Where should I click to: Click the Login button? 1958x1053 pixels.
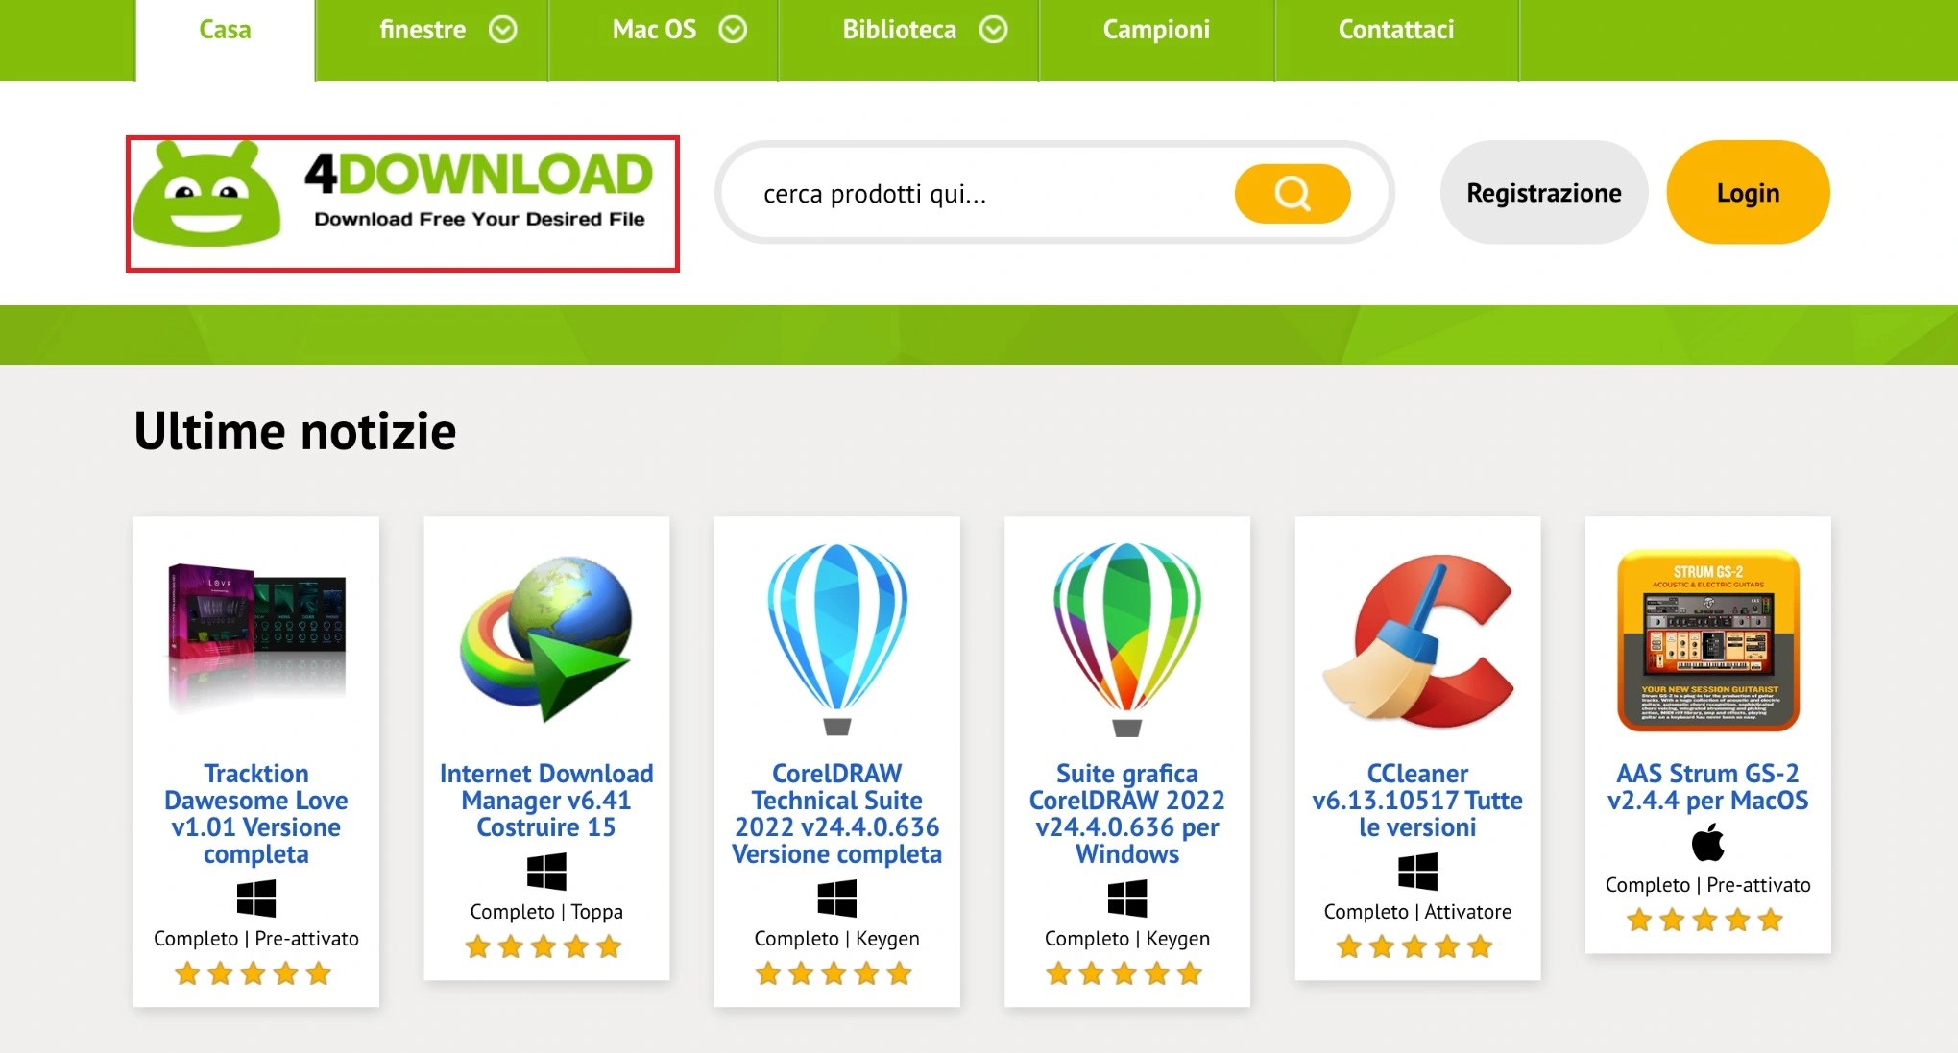[x=1746, y=192]
